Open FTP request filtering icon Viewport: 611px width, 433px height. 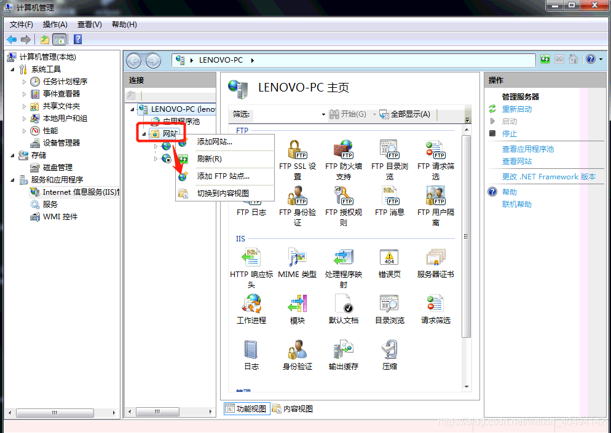coord(436,149)
